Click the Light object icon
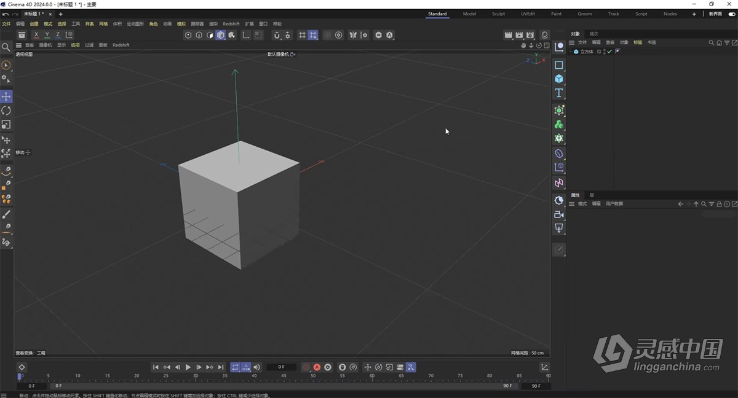Screen dimensions: 738x398 559,228
